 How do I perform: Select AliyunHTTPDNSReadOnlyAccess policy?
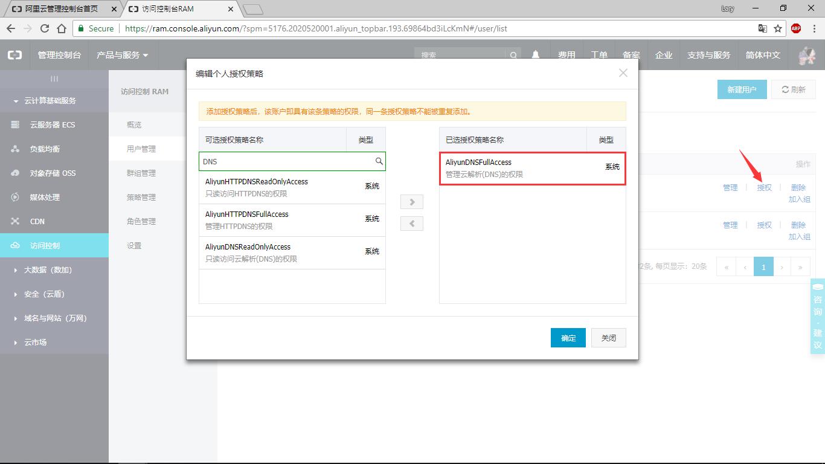click(x=292, y=187)
